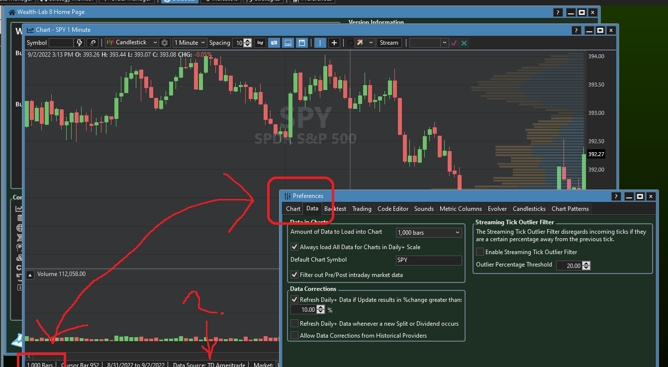
Task: Decrease the 10.00 percent change value
Action: [x=321, y=312]
